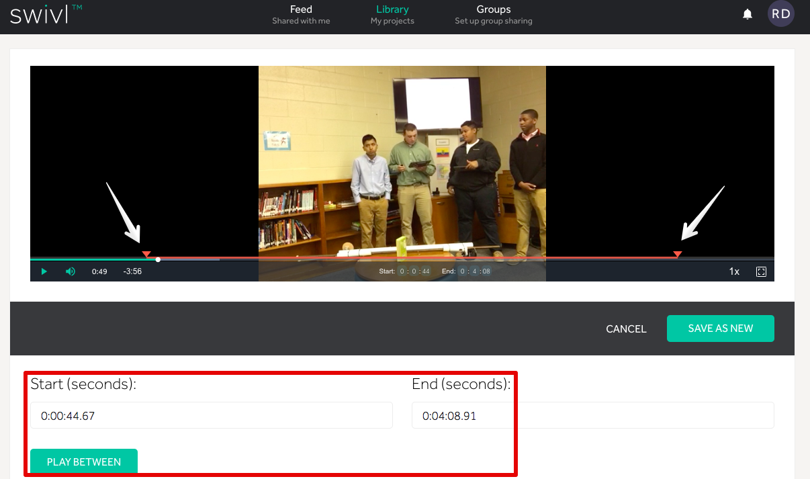Select the left red trim start marker
810x479 pixels.
coord(146,254)
